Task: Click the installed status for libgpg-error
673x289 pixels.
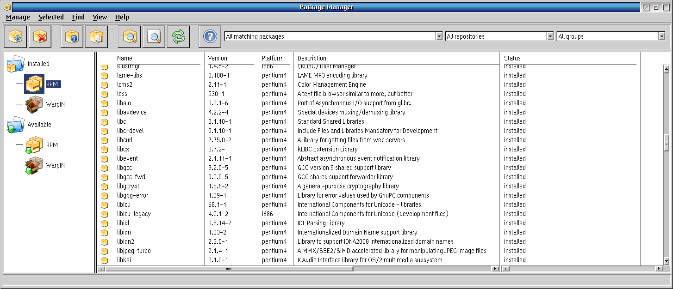Action: [515, 195]
